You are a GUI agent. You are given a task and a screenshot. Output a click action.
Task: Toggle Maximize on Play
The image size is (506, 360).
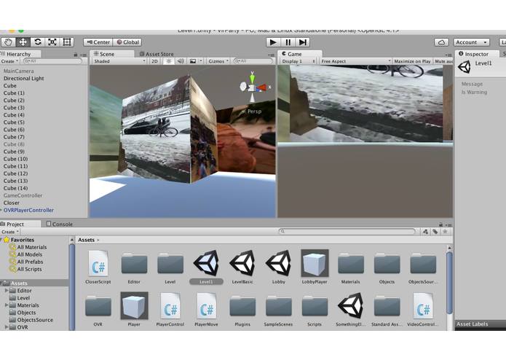click(412, 61)
